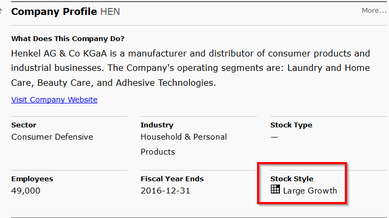389x218 pixels.
Task: Click the Employees label
Action: [32, 179]
